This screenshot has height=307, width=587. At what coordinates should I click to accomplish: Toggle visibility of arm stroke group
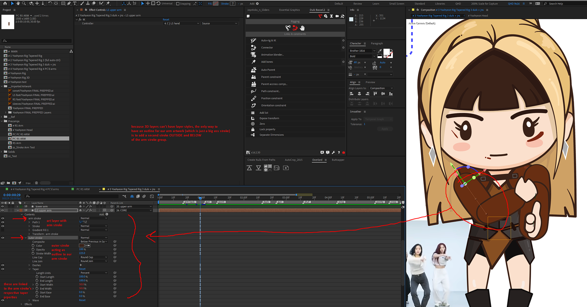click(x=3, y=218)
